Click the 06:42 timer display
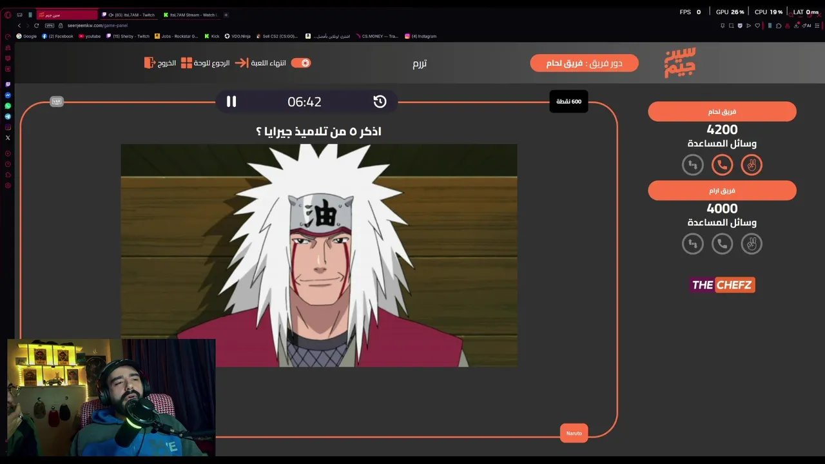This screenshot has height=464, width=825. (x=304, y=102)
